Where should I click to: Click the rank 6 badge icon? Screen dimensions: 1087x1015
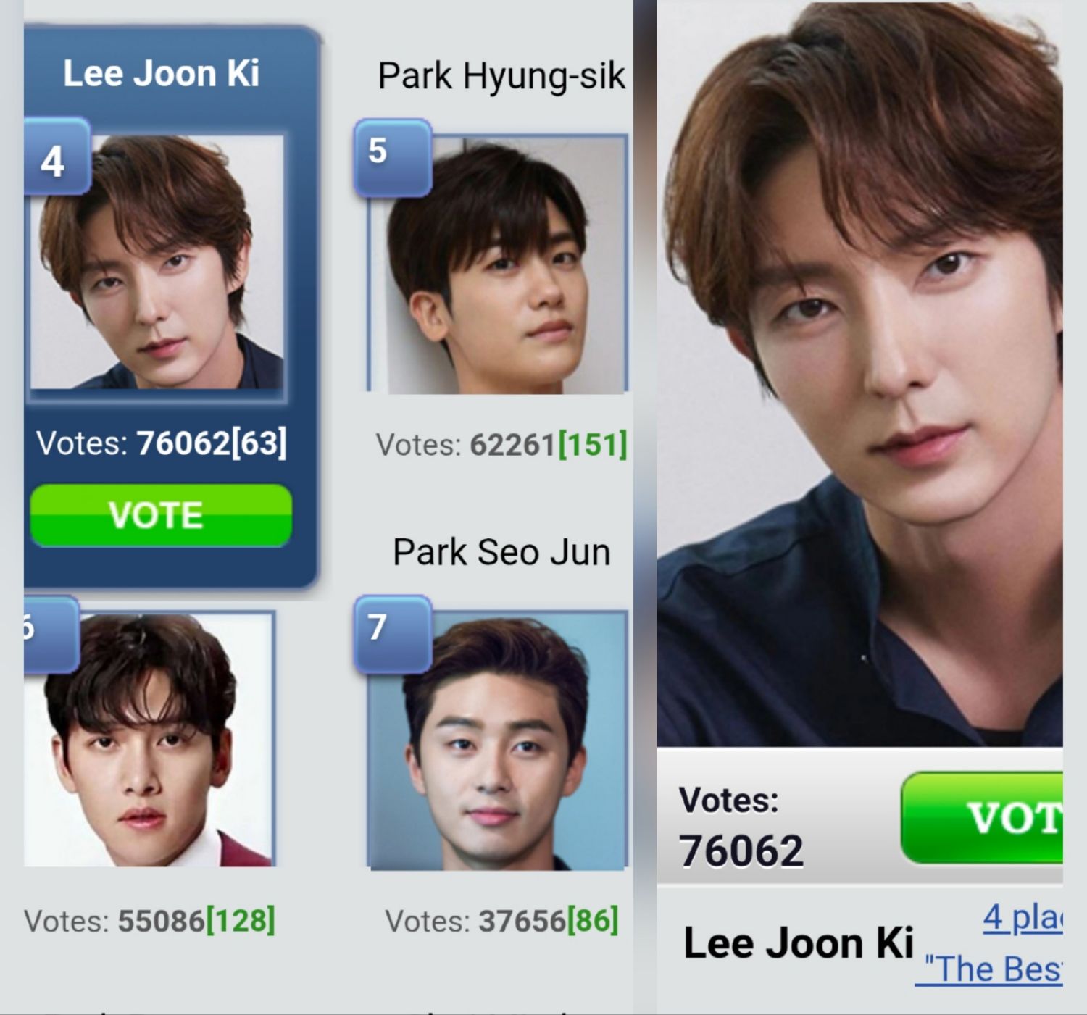tap(51, 634)
